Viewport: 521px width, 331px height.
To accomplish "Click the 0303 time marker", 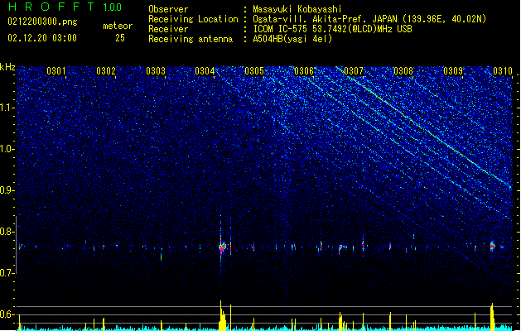I will [x=156, y=71].
